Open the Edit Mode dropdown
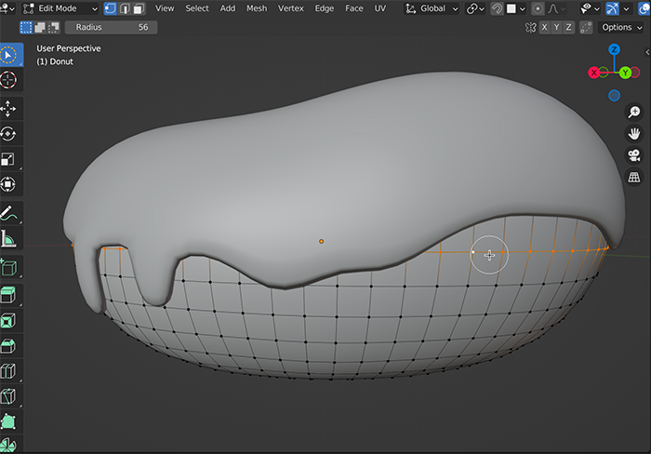The height and width of the screenshot is (454, 651). pyautogui.click(x=60, y=8)
